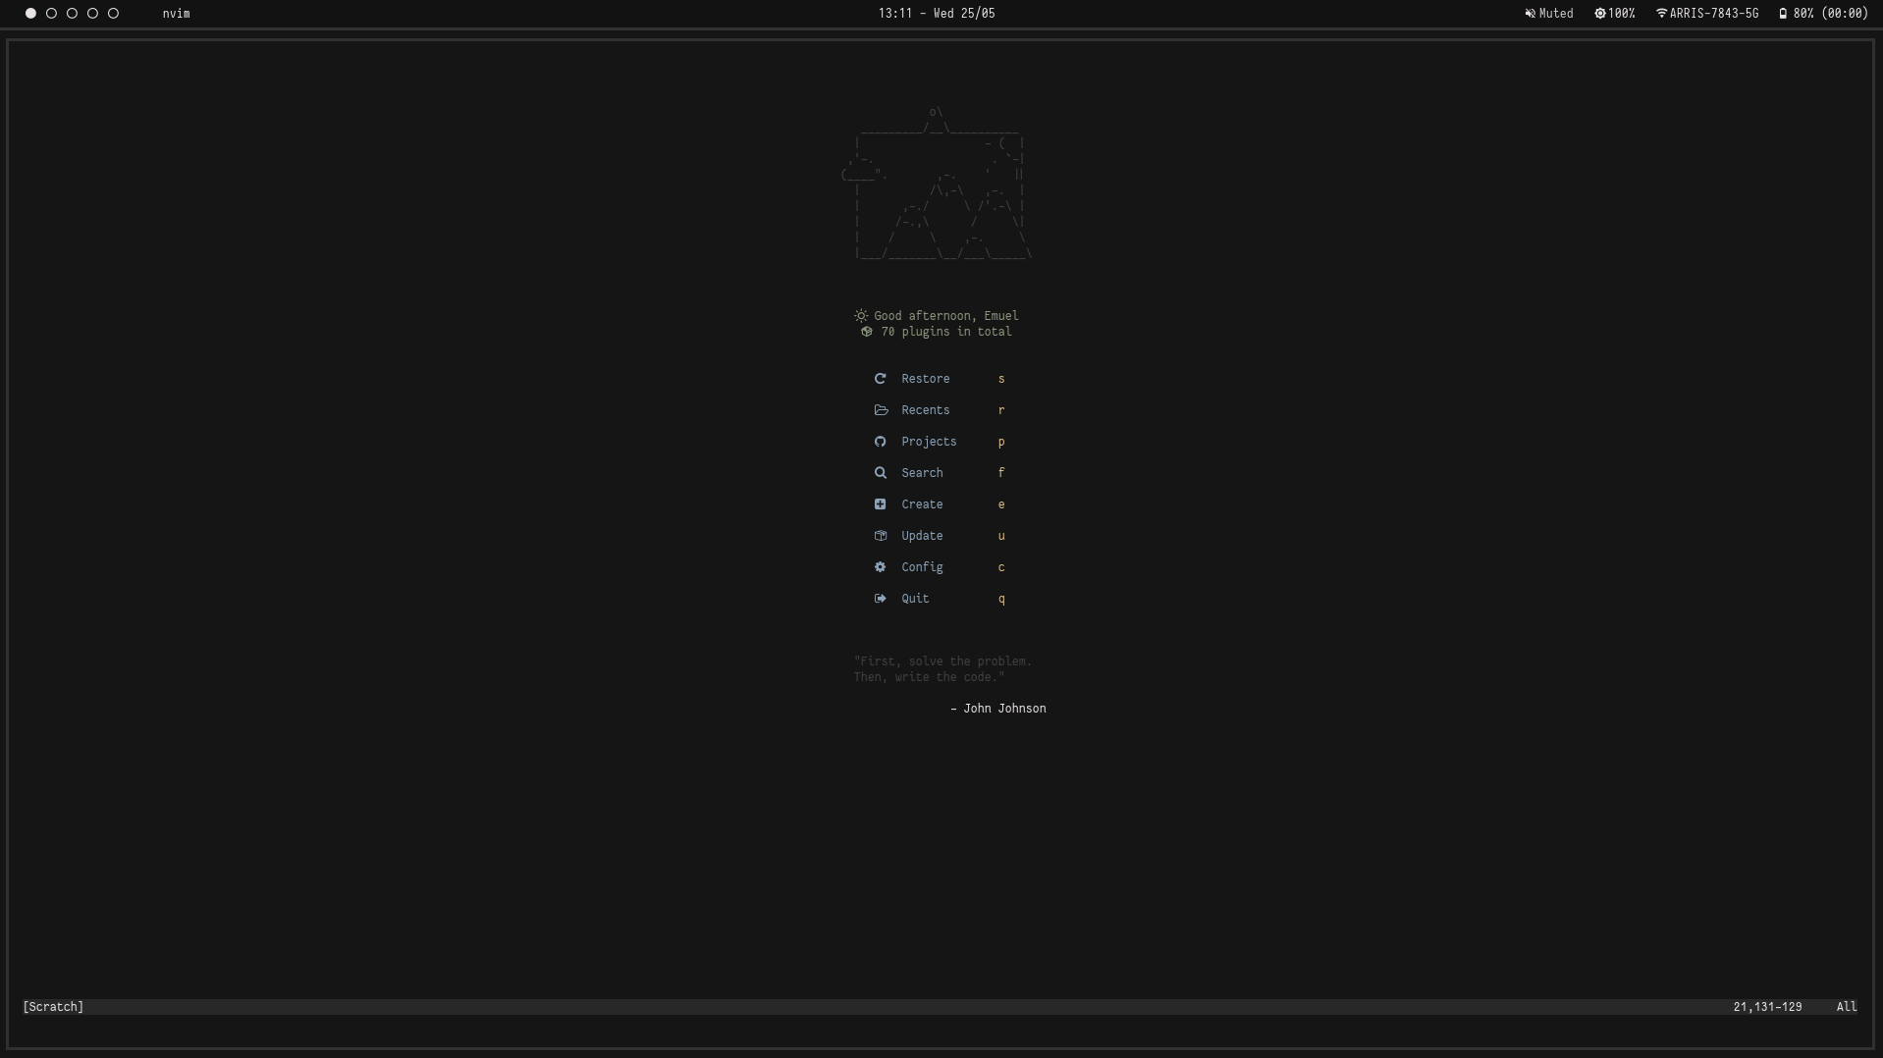
Task: Click the "80% (00:00)" battery text
Action: tap(1830, 14)
